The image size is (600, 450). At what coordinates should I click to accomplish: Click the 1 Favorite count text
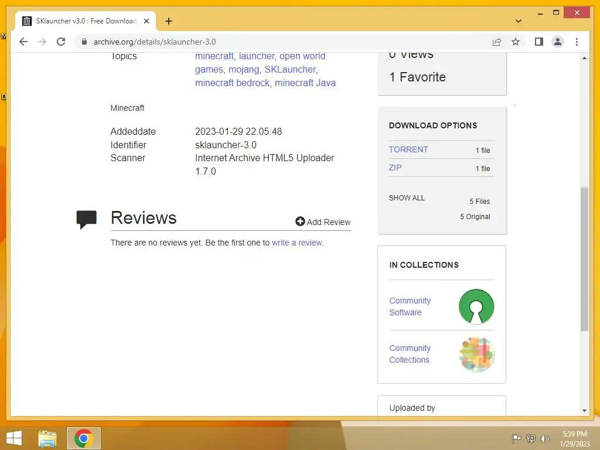pos(417,77)
